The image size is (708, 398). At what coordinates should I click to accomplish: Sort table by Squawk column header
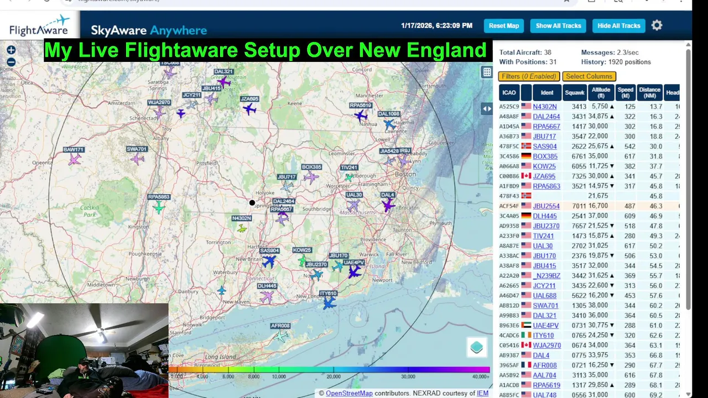click(575, 92)
